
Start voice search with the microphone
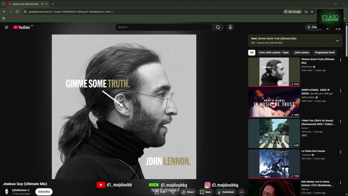(230, 27)
